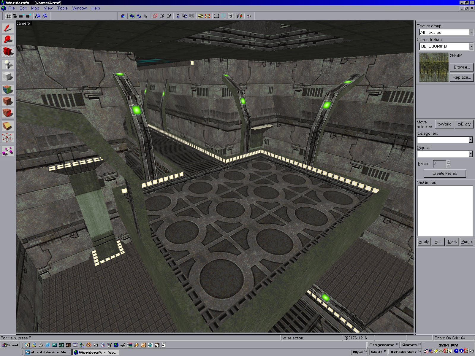Screen dimensions: 475x356
Task: Click the Paste toolbar icon
Action: (x=191, y=16)
